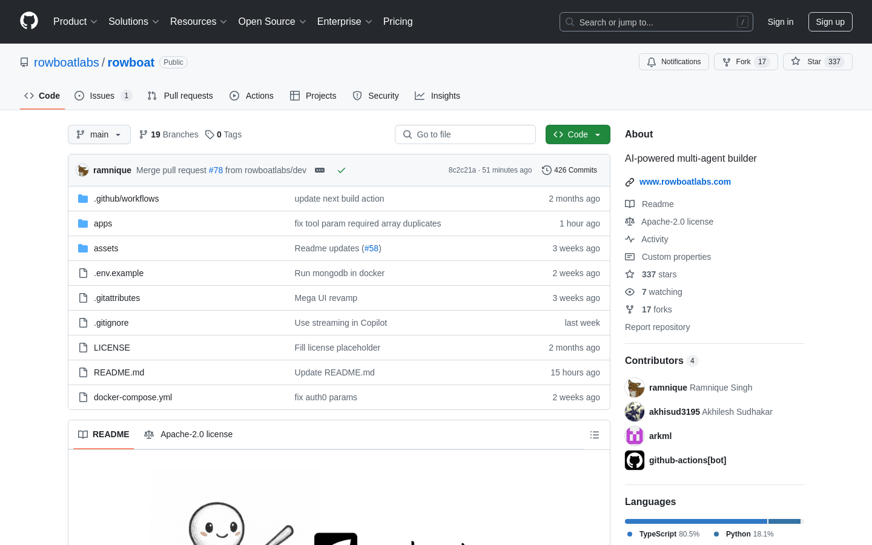Click the bell icon in Notifications
This screenshot has width=872, height=545.
tap(652, 62)
